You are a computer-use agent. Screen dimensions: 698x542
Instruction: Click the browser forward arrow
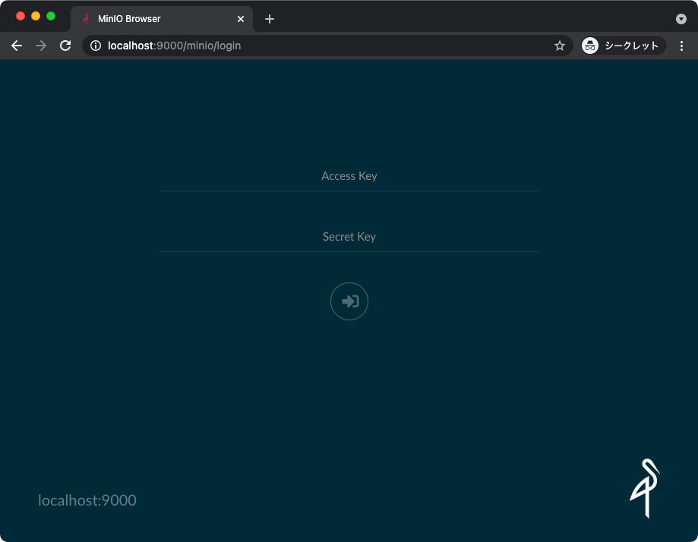[41, 46]
